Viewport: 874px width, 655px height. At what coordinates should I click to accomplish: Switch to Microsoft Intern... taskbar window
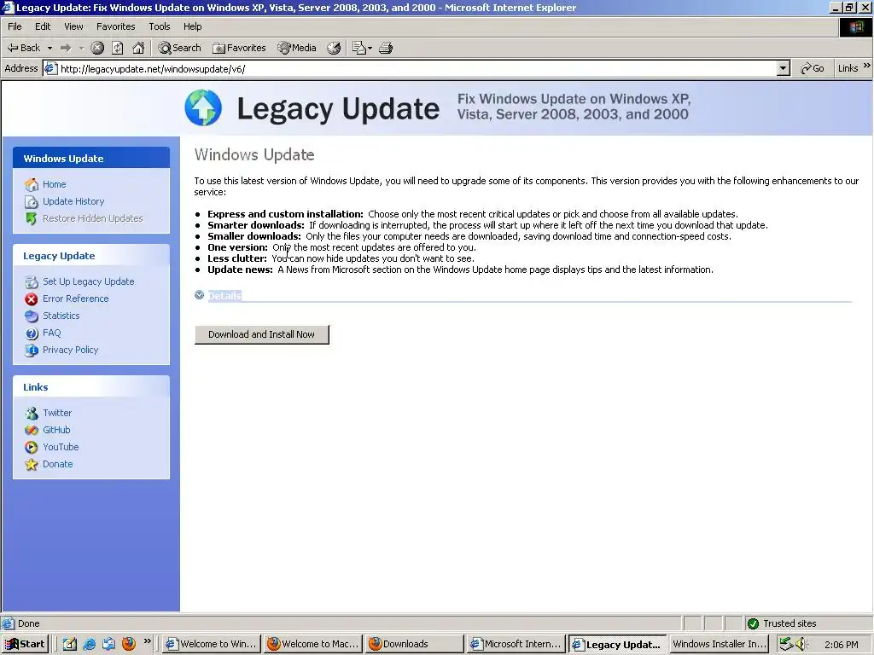(x=516, y=644)
